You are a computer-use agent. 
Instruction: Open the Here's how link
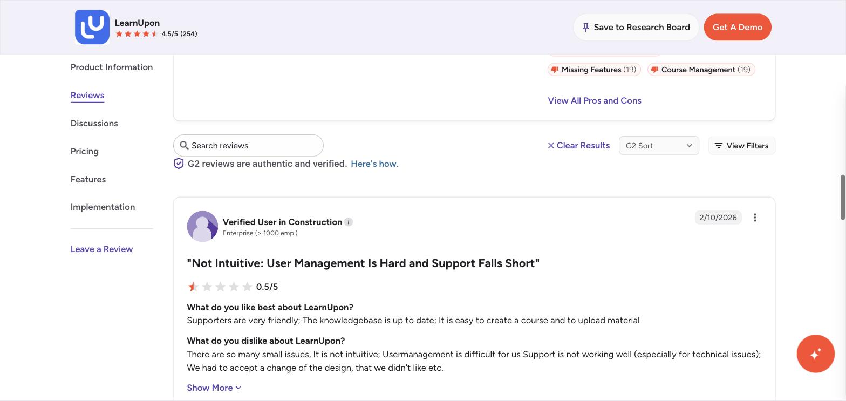(374, 164)
